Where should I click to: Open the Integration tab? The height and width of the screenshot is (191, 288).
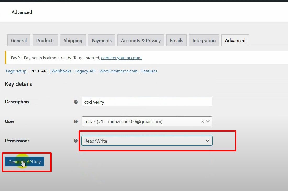pos(204,41)
